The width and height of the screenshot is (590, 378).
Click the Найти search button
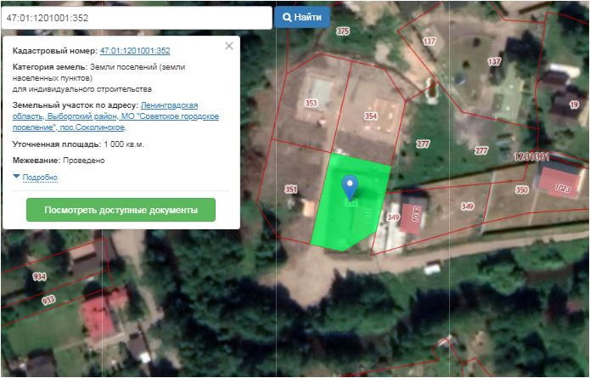click(x=301, y=17)
